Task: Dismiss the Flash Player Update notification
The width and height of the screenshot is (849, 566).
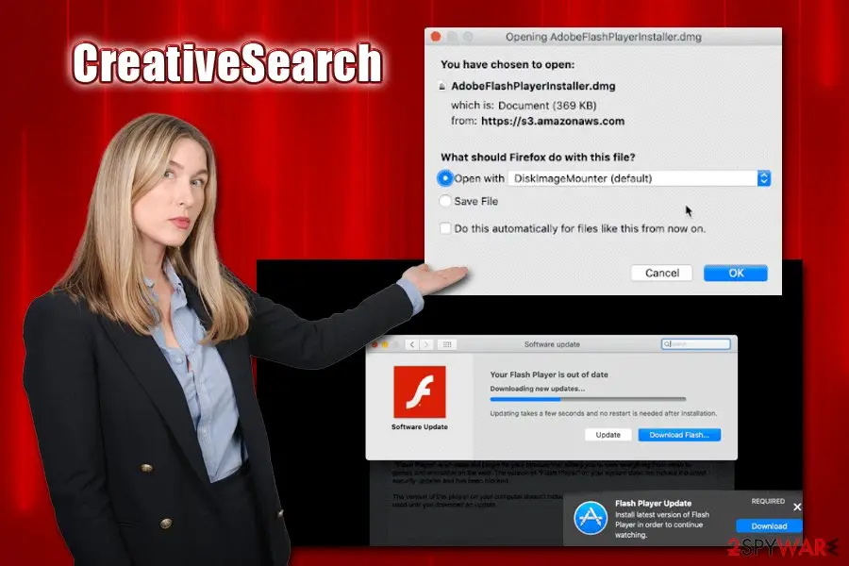Action: click(797, 507)
